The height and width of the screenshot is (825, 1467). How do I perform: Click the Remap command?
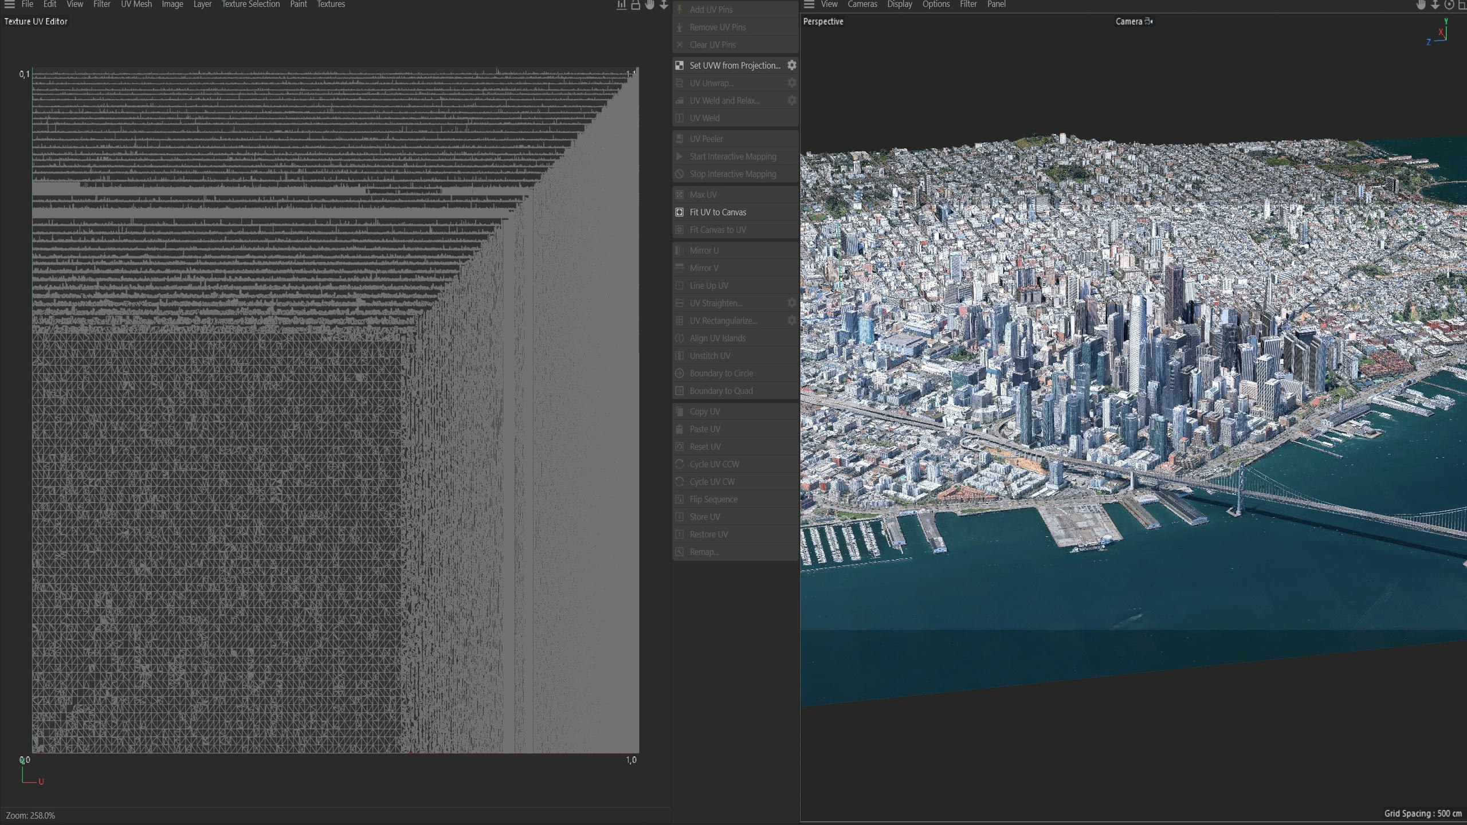pos(735,552)
